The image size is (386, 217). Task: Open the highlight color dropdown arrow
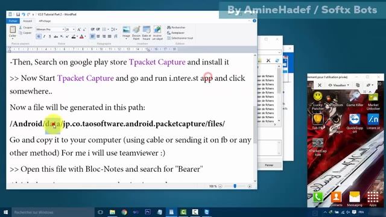click(77, 36)
